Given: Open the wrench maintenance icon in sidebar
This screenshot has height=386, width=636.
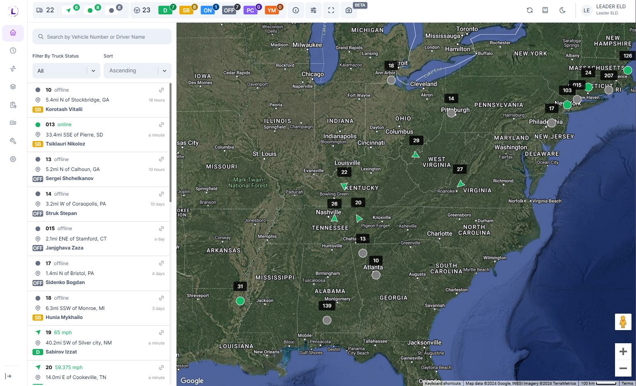Looking at the screenshot, I should pos(13,141).
